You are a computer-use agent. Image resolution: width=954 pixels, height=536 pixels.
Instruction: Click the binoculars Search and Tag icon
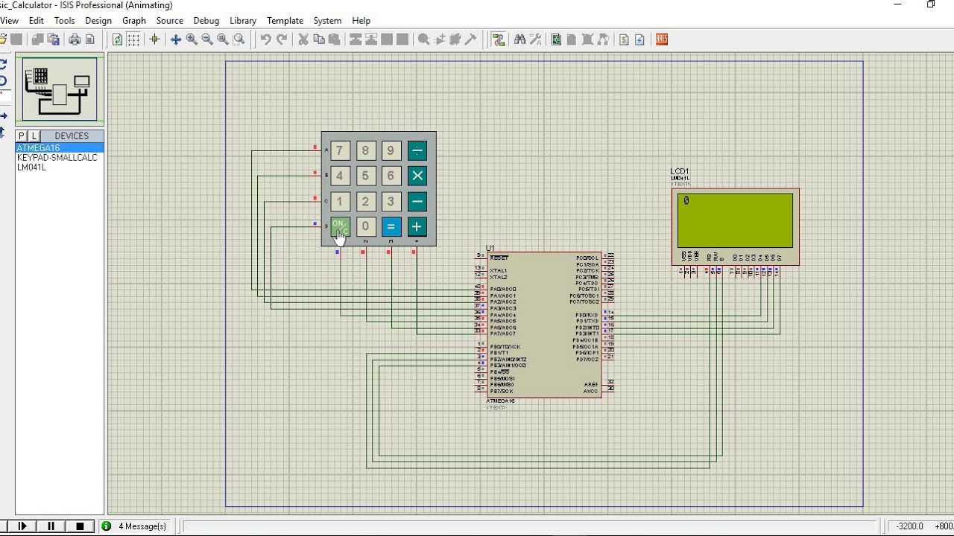coord(519,39)
